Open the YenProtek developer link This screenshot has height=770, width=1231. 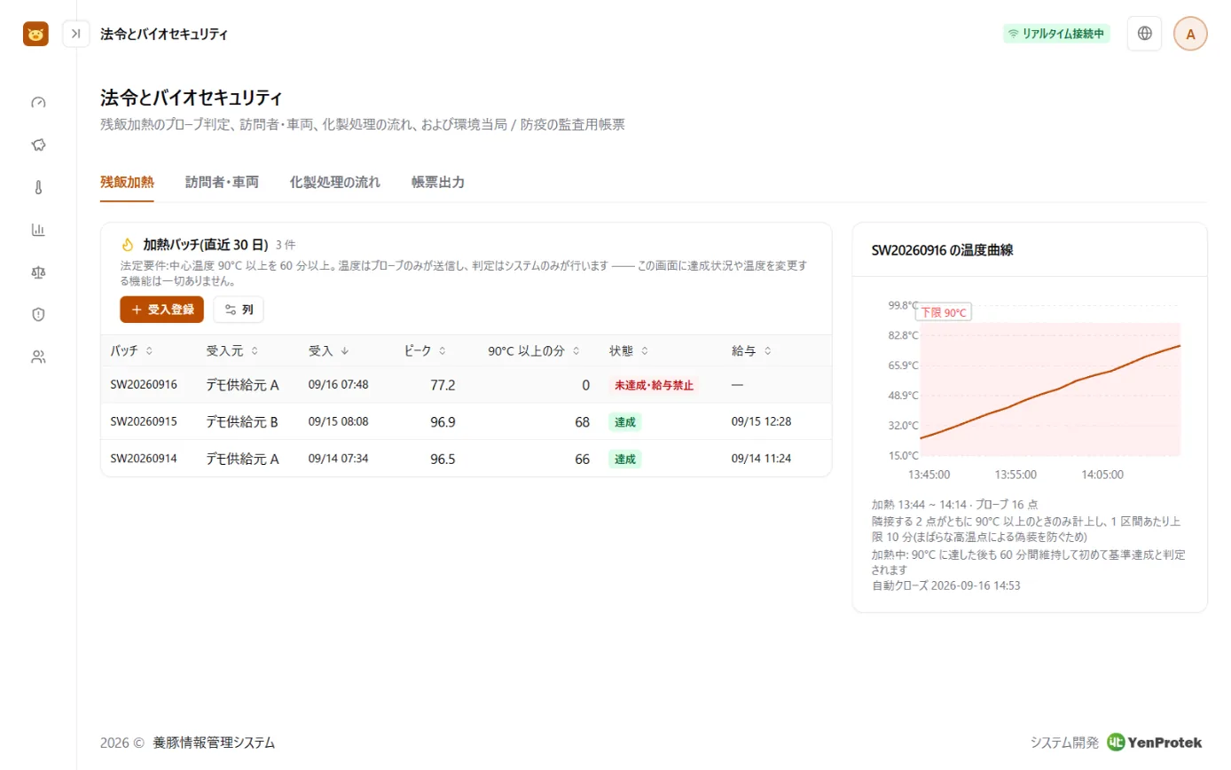(x=1154, y=742)
